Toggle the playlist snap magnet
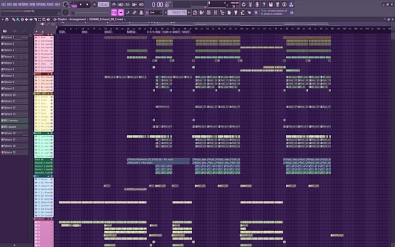Screen dimensions: 395x247 pos(7,19)
